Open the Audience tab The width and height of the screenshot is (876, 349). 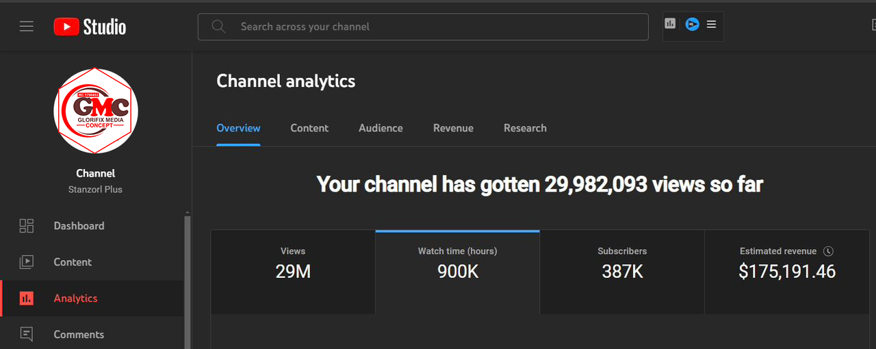pos(381,128)
